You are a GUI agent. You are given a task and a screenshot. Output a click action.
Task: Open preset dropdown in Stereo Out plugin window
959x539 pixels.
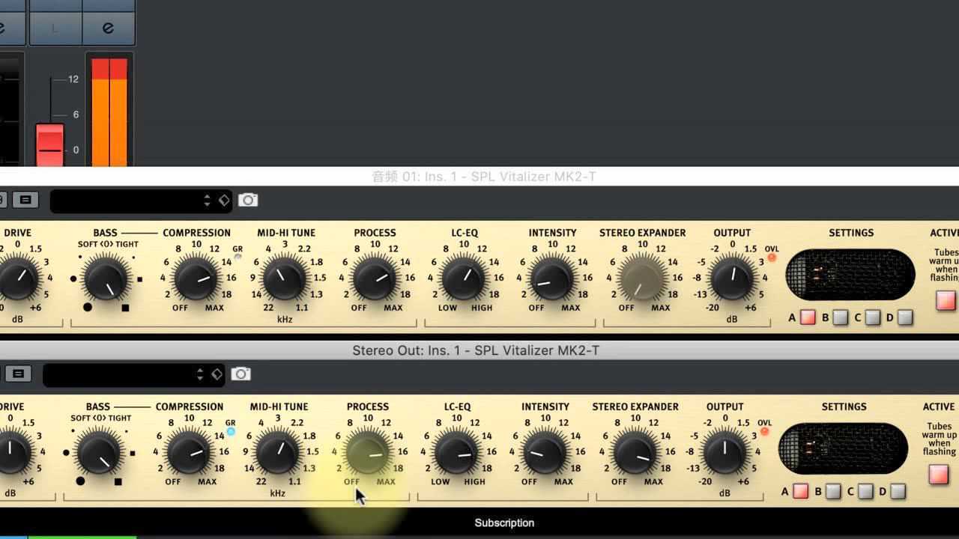point(134,374)
